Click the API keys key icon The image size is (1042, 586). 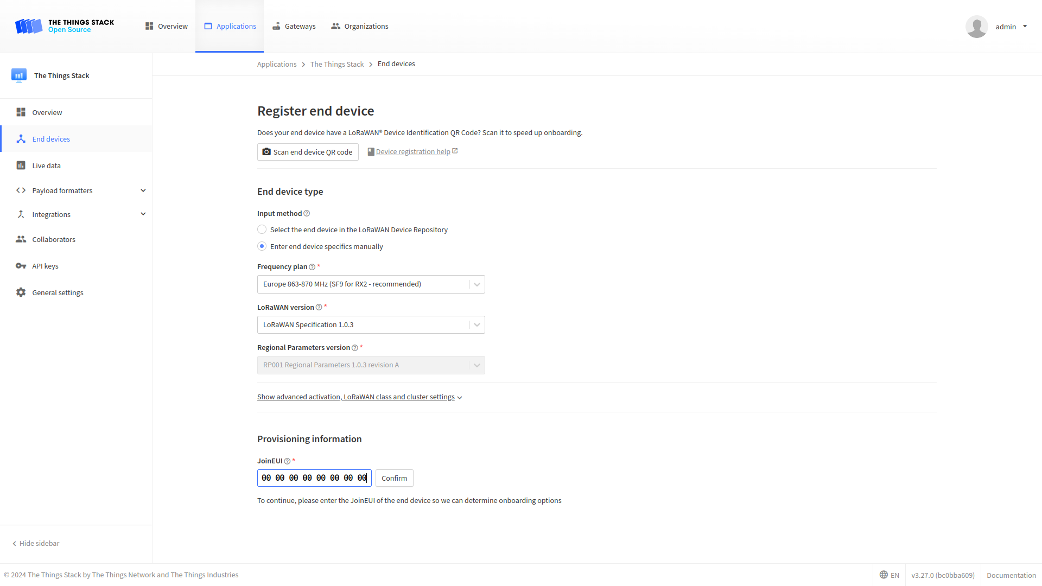click(x=21, y=266)
